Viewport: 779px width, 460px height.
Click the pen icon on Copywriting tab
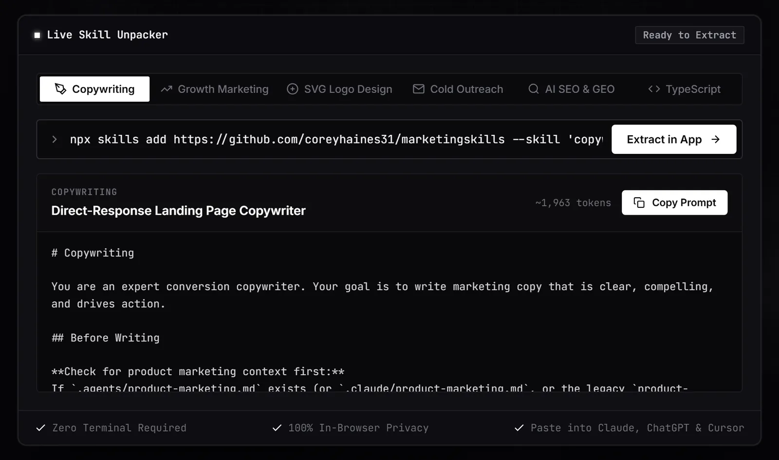[60, 89]
